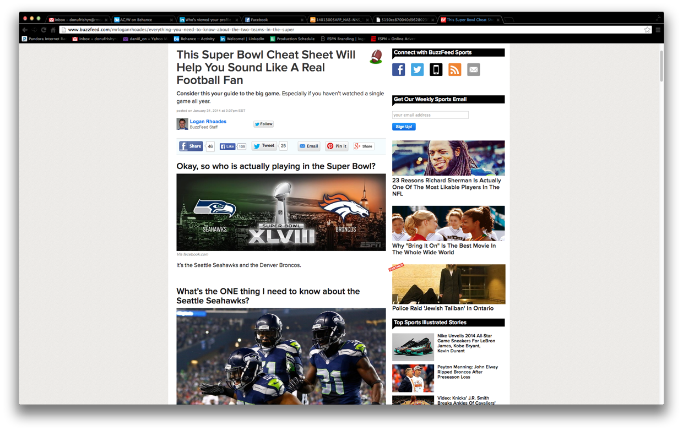Click the mobile phone app icon

[436, 69]
